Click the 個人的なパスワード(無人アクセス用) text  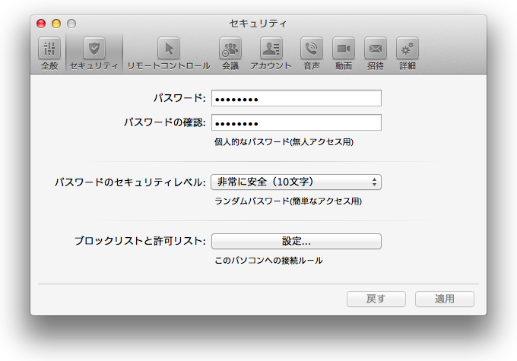pos(284,142)
